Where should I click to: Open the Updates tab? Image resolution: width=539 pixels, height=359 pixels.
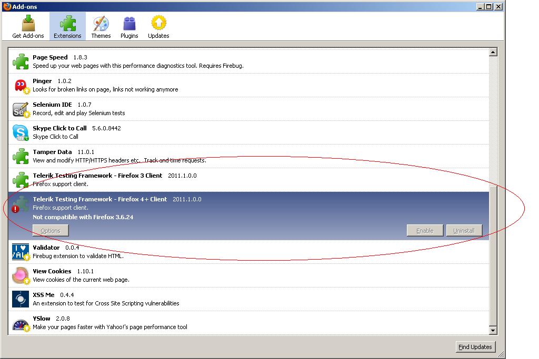point(158,27)
